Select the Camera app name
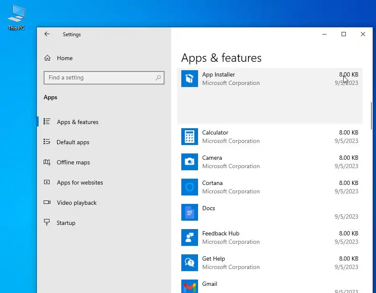Screen dimensions: 376x293 pos(212,158)
